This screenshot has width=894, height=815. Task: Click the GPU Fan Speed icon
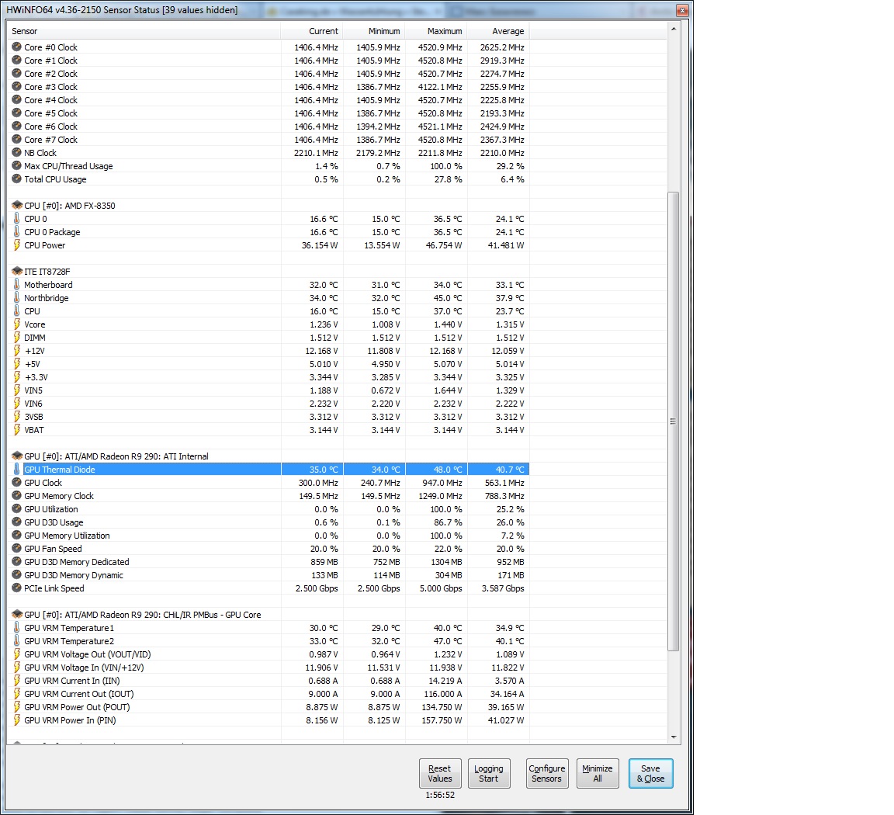pos(16,548)
